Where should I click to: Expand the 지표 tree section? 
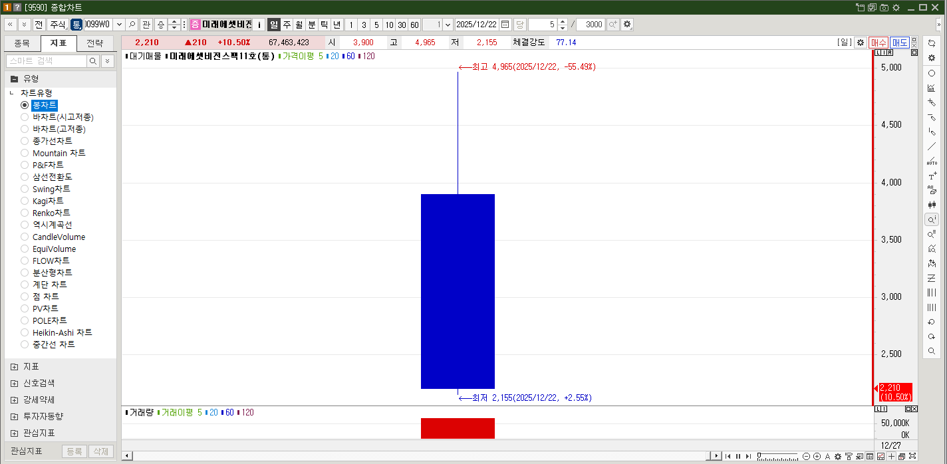click(15, 367)
